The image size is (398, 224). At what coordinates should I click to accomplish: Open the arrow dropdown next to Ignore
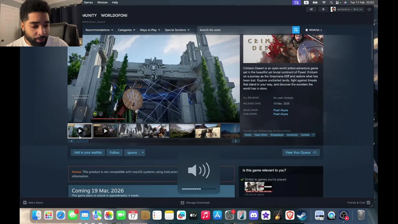(143, 152)
